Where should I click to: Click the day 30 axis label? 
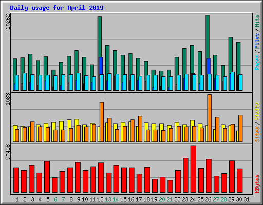click(x=239, y=199)
